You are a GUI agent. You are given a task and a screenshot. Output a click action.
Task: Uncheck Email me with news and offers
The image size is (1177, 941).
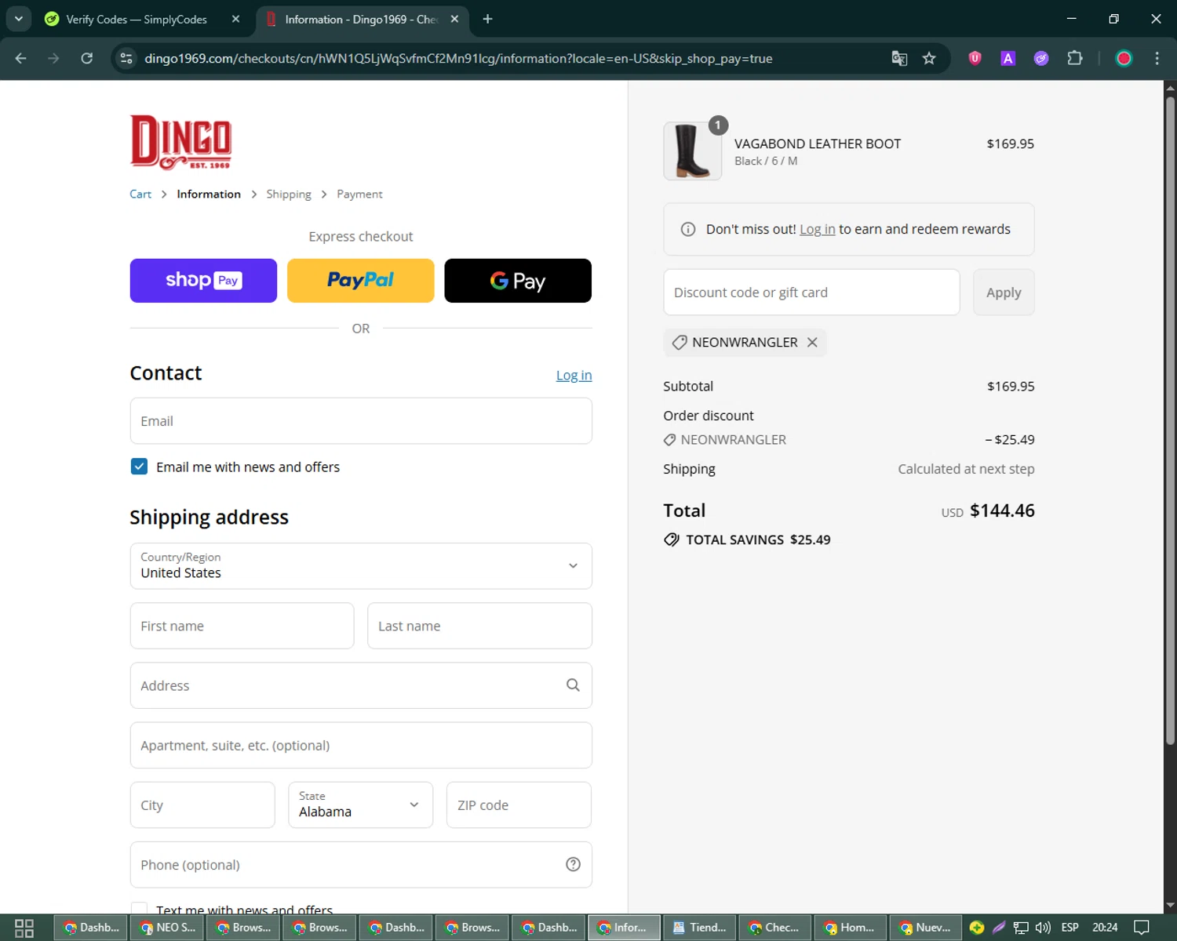(139, 467)
